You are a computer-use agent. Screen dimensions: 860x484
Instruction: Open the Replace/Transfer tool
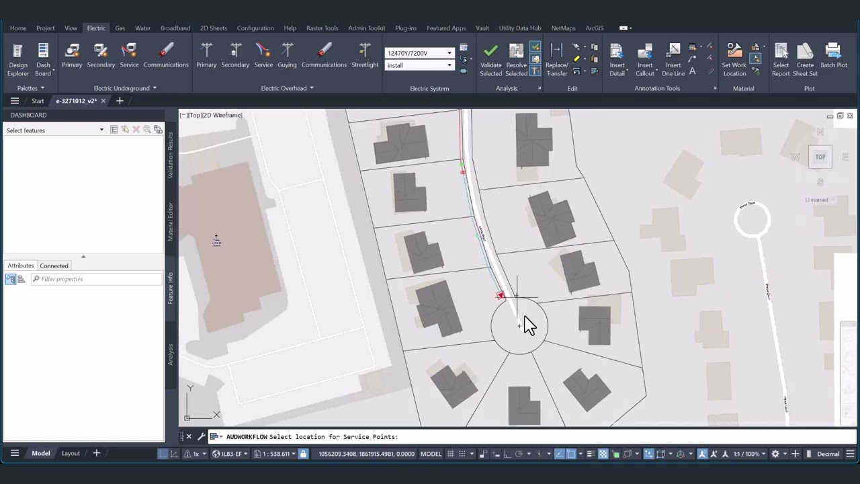coord(556,60)
